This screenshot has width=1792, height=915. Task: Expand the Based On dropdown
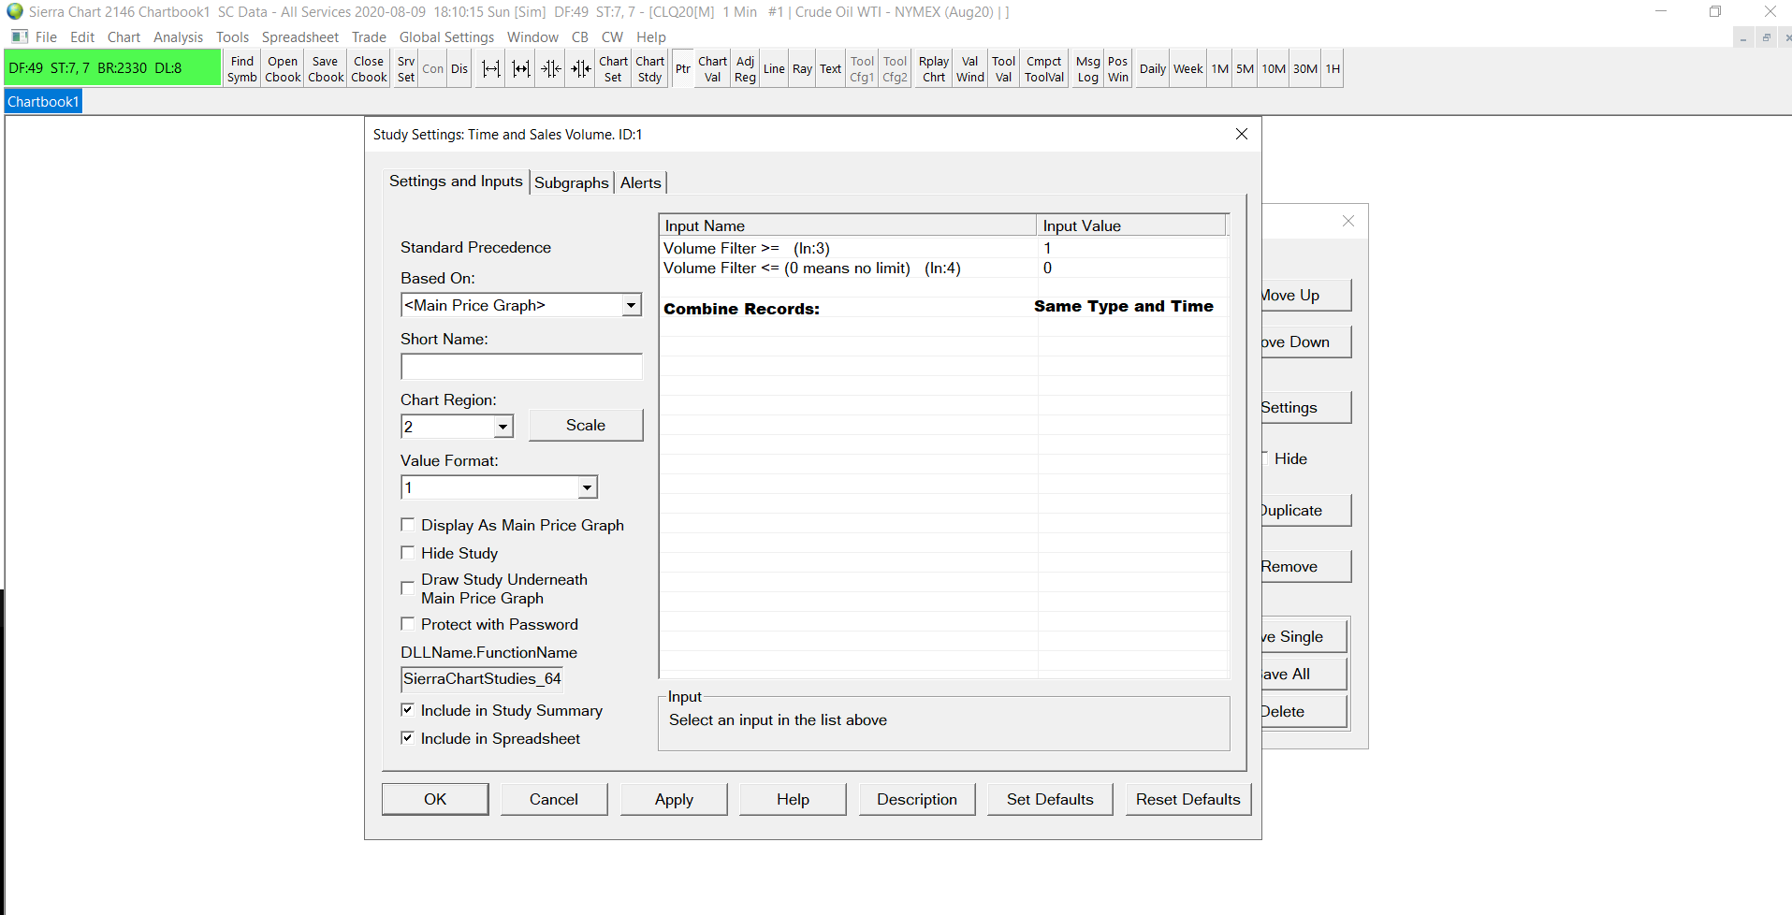(632, 305)
